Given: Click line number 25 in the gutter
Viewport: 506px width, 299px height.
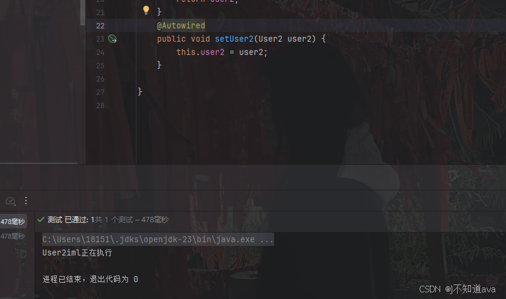Looking at the screenshot, I should (x=100, y=66).
